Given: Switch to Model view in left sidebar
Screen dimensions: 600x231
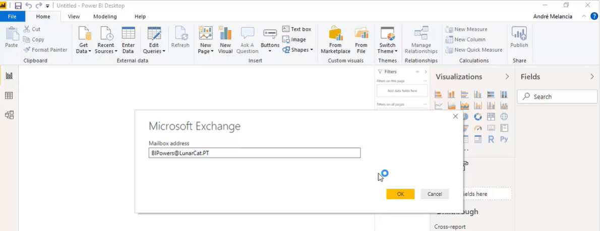Looking at the screenshot, I should (x=9, y=115).
